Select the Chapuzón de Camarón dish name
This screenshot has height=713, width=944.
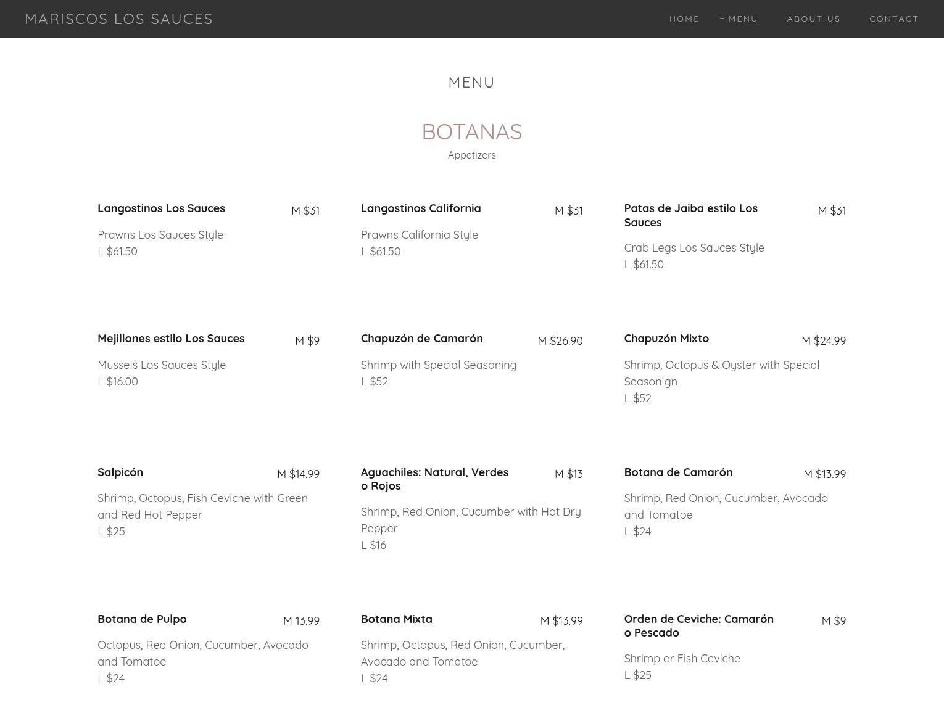421,339
